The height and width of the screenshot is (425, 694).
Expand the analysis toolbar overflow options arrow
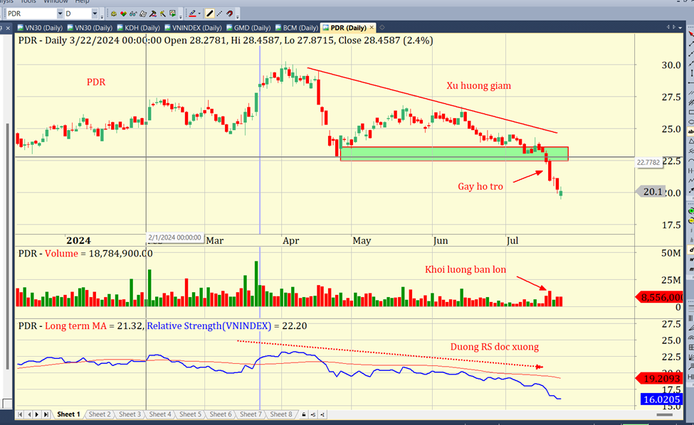point(181,17)
